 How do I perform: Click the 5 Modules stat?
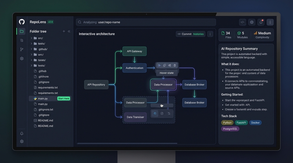click(x=242, y=35)
